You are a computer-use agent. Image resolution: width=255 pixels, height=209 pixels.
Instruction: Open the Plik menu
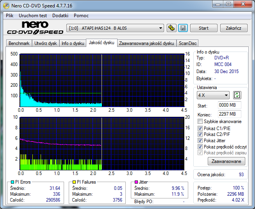pos(10,16)
